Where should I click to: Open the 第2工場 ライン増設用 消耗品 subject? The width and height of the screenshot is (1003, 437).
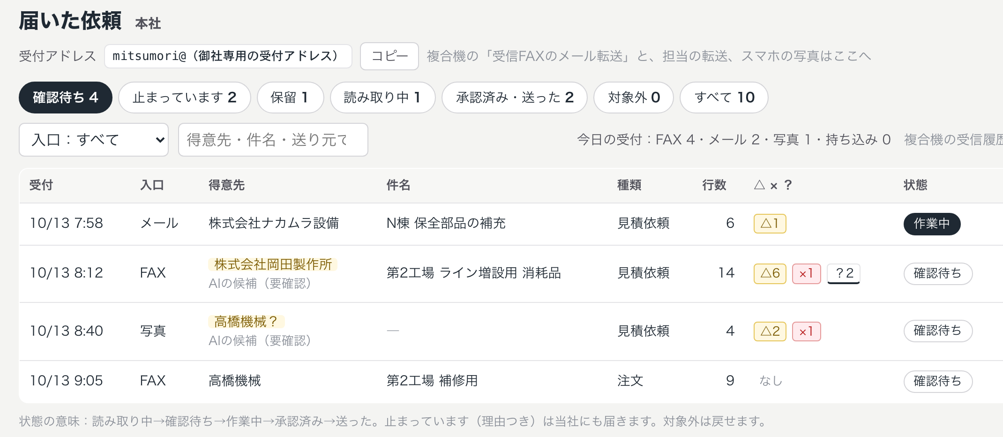tap(473, 273)
